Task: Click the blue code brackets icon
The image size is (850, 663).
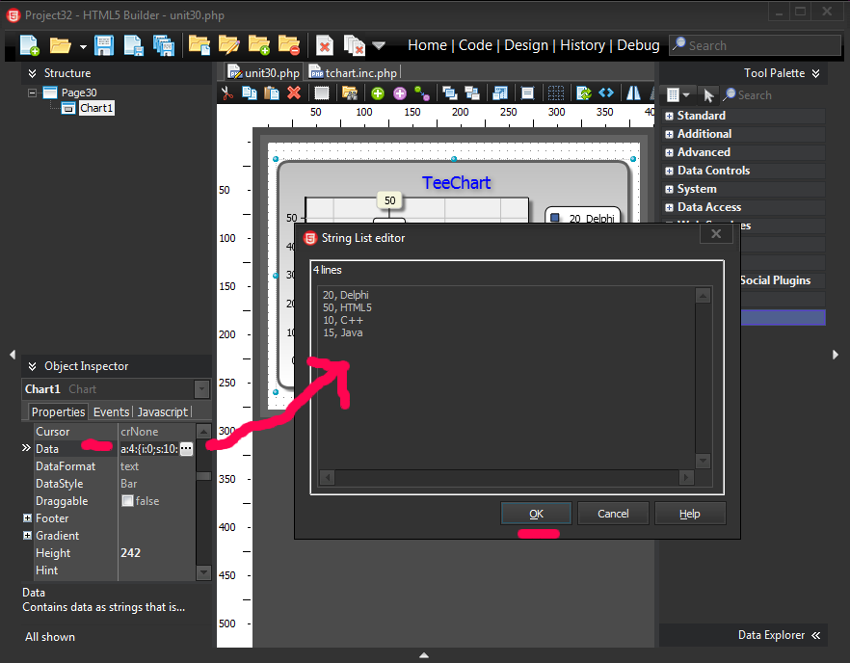Action: [606, 93]
